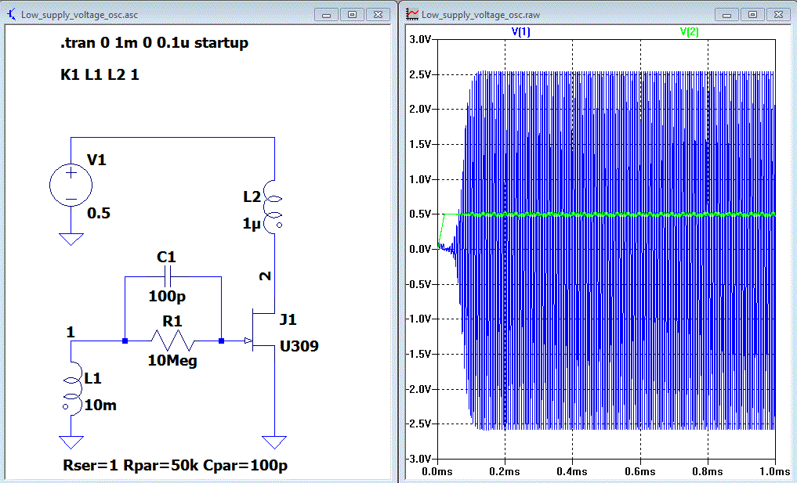The height and width of the screenshot is (483, 797).
Task: Click the C1 capacitor symbol
Action: click(x=168, y=277)
